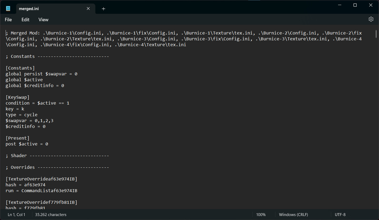
Task: Close the merged.ini tab
Action: point(88,8)
